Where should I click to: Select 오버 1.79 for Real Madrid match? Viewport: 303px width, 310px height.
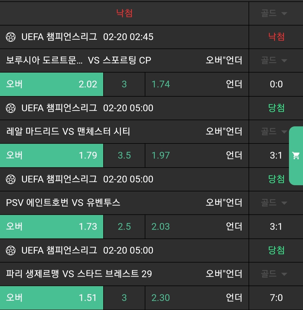52,156
